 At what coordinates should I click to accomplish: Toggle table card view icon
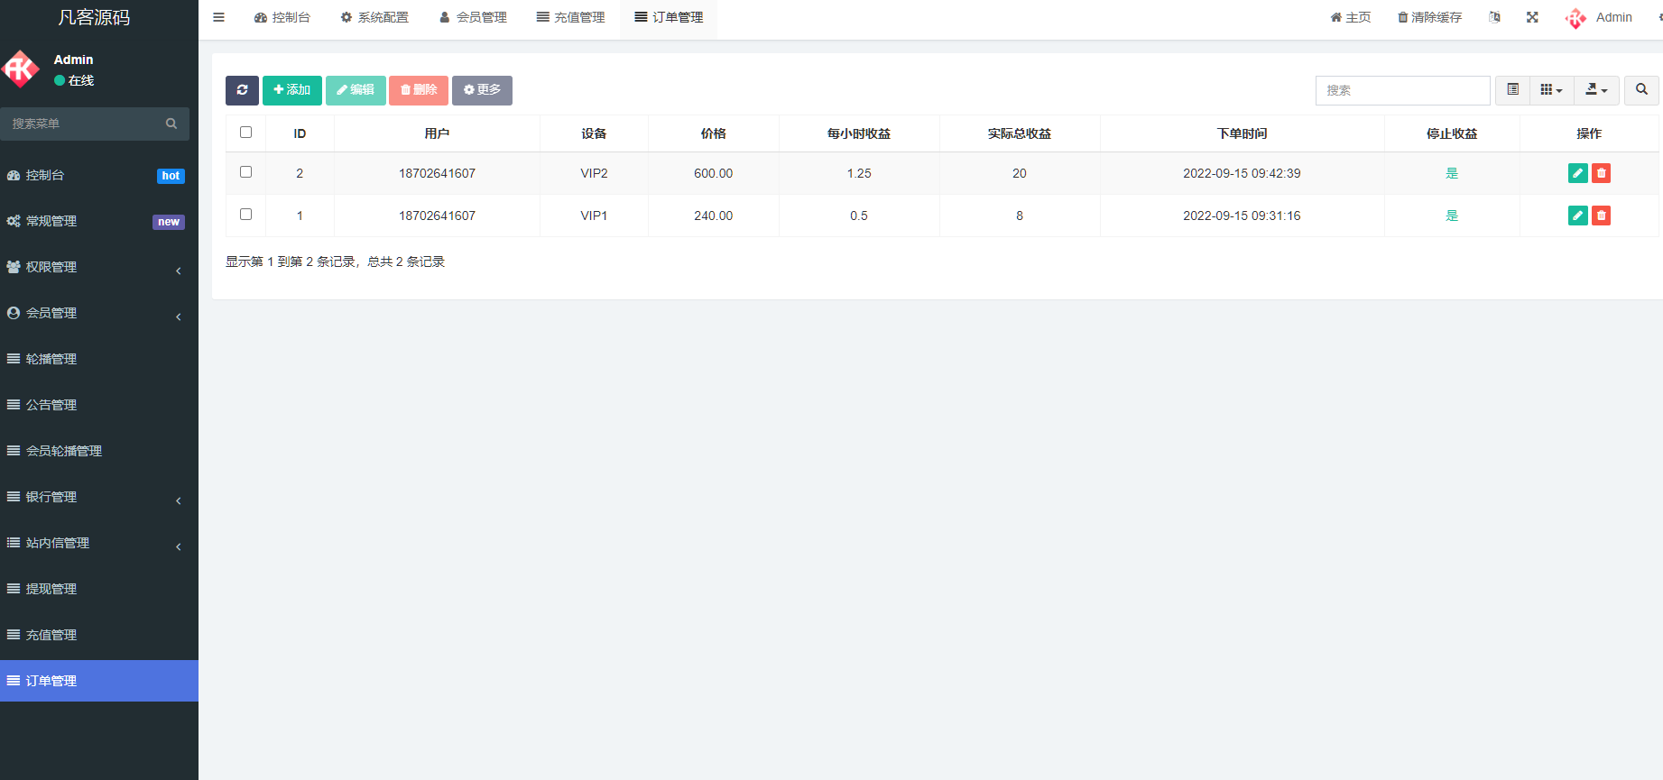click(x=1513, y=90)
